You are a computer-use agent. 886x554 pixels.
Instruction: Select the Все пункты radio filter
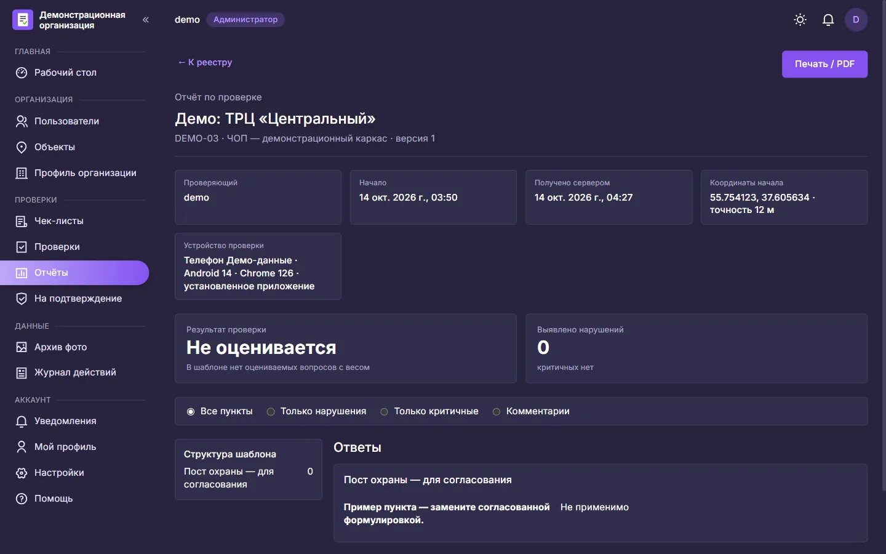[191, 412]
